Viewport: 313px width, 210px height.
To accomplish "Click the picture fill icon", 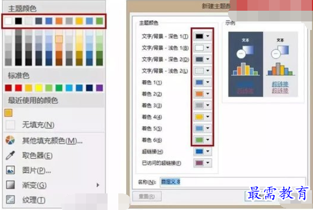I will pos(10,170).
